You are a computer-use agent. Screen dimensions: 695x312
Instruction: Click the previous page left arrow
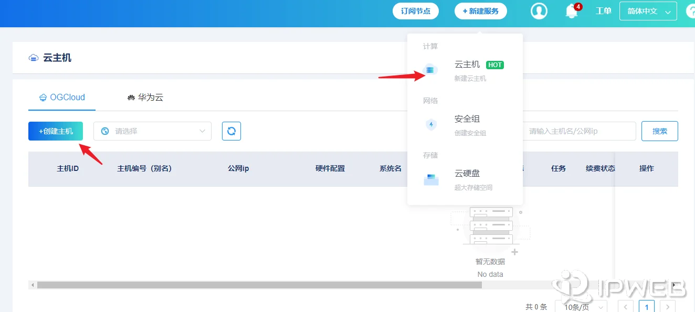[x=625, y=307]
